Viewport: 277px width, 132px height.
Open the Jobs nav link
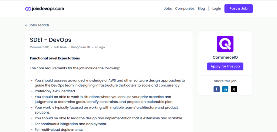(x=168, y=8)
